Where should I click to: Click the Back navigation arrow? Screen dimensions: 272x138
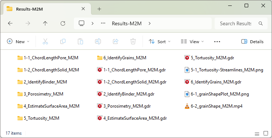tap(10, 23)
